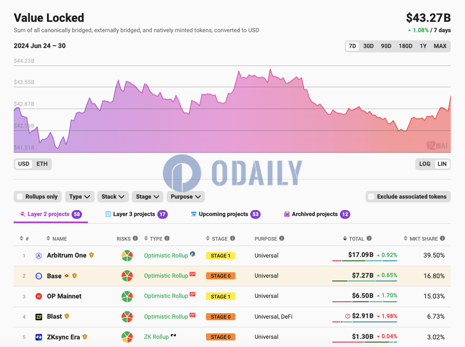
Task: Click the shield warning icon beside Arbitrum One
Action: point(91,255)
